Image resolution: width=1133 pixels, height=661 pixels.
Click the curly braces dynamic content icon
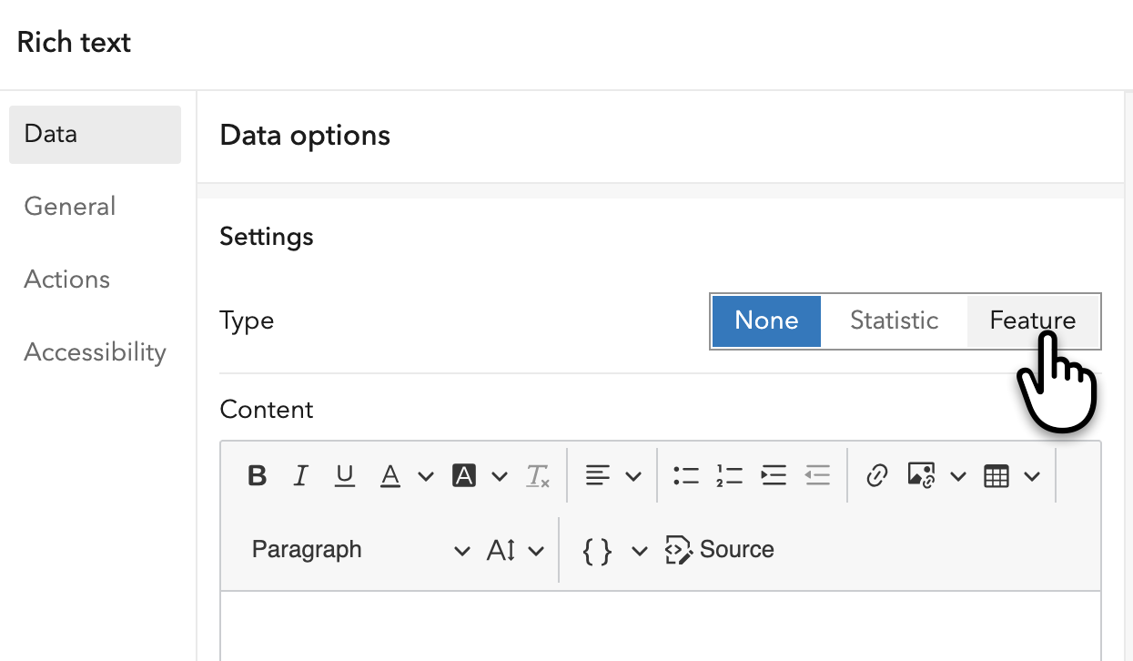(597, 550)
